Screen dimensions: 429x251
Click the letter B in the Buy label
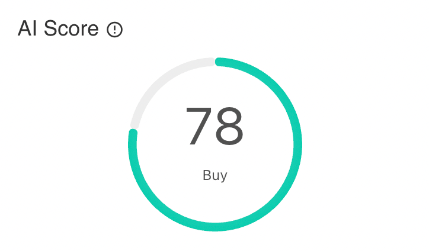[x=206, y=175]
